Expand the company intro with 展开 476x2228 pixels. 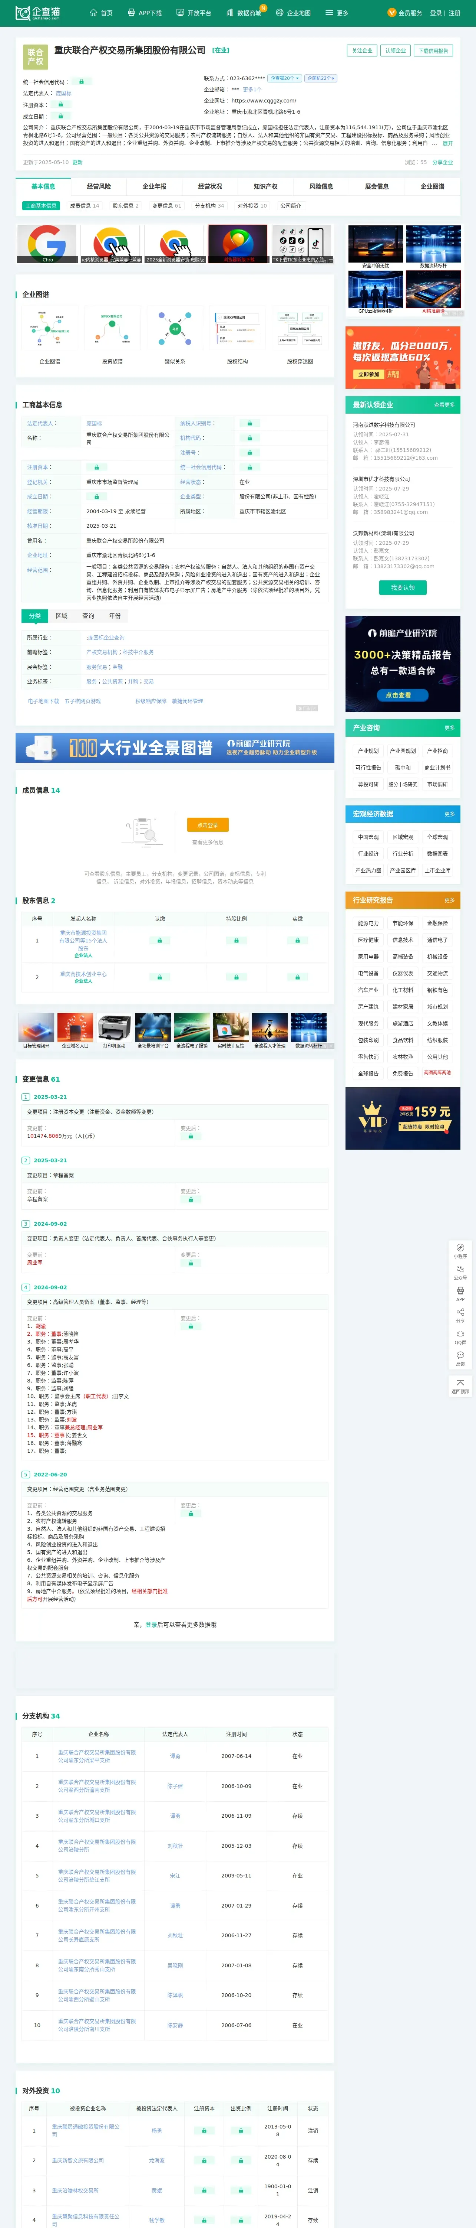(x=447, y=144)
